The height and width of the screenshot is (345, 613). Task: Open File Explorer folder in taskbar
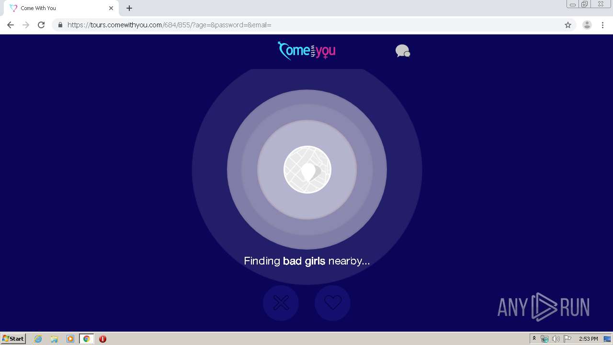click(x=54, y=339)
